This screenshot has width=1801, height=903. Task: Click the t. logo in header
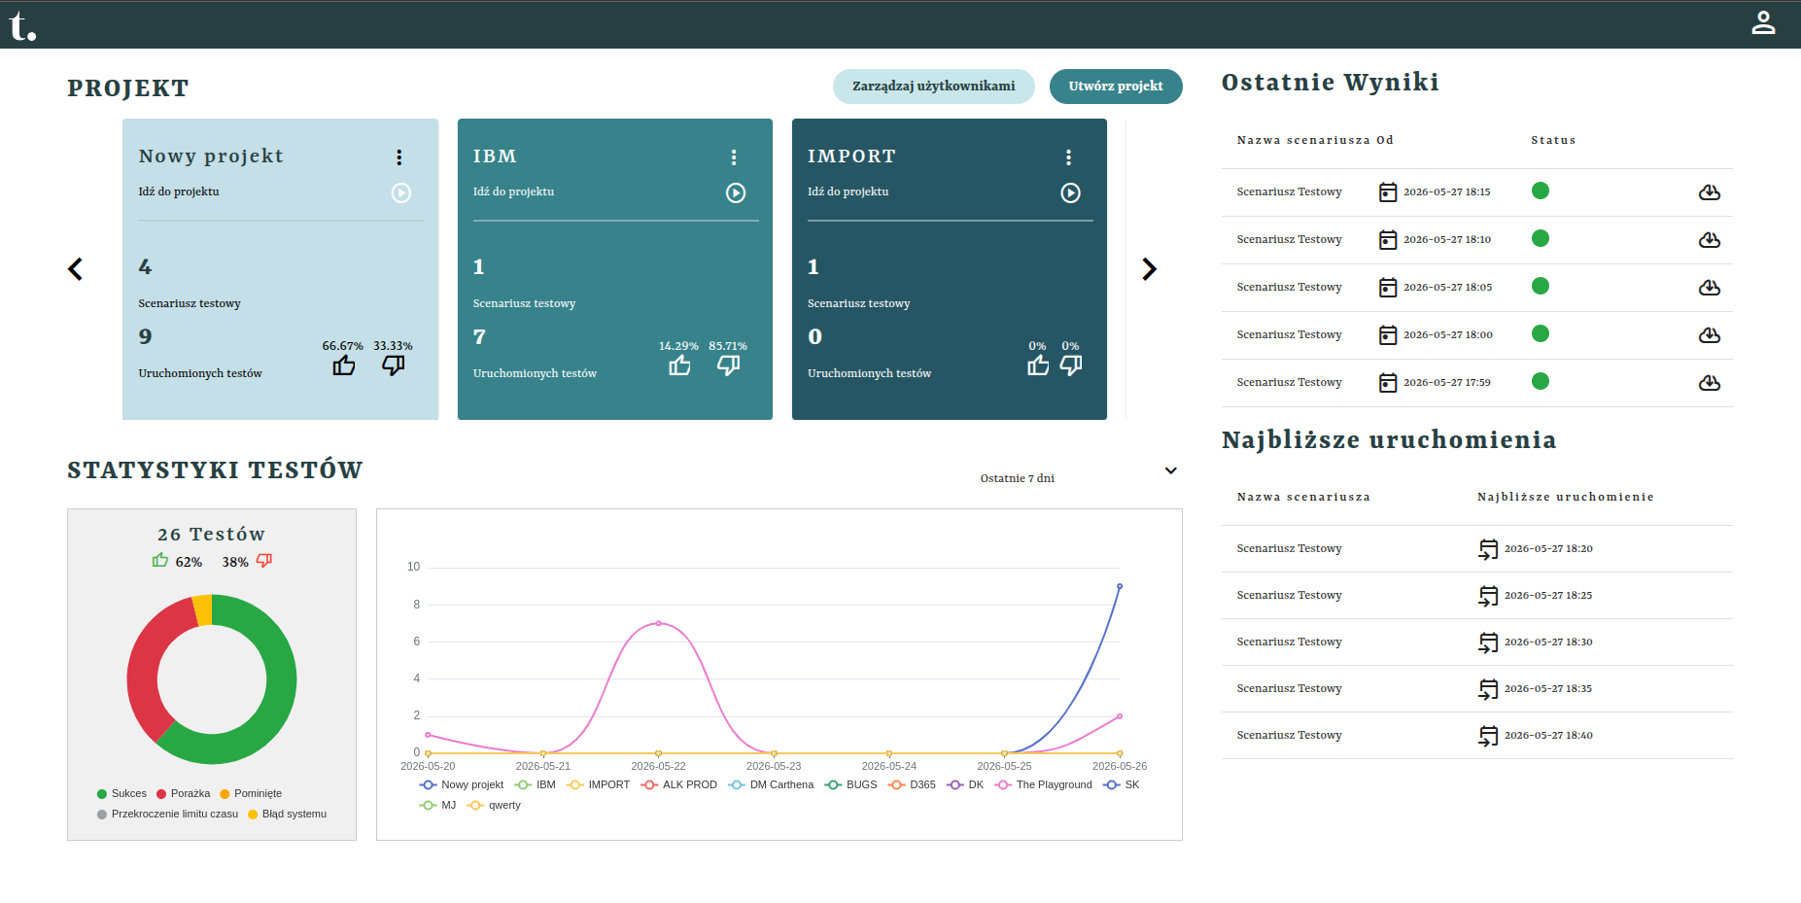[22, 25]
